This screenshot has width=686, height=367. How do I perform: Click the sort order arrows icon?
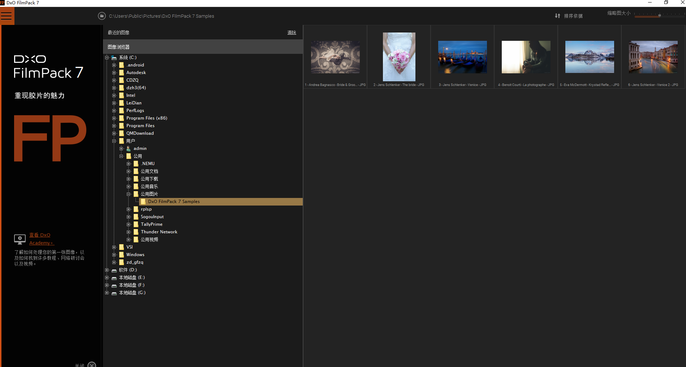pos(557,16)
